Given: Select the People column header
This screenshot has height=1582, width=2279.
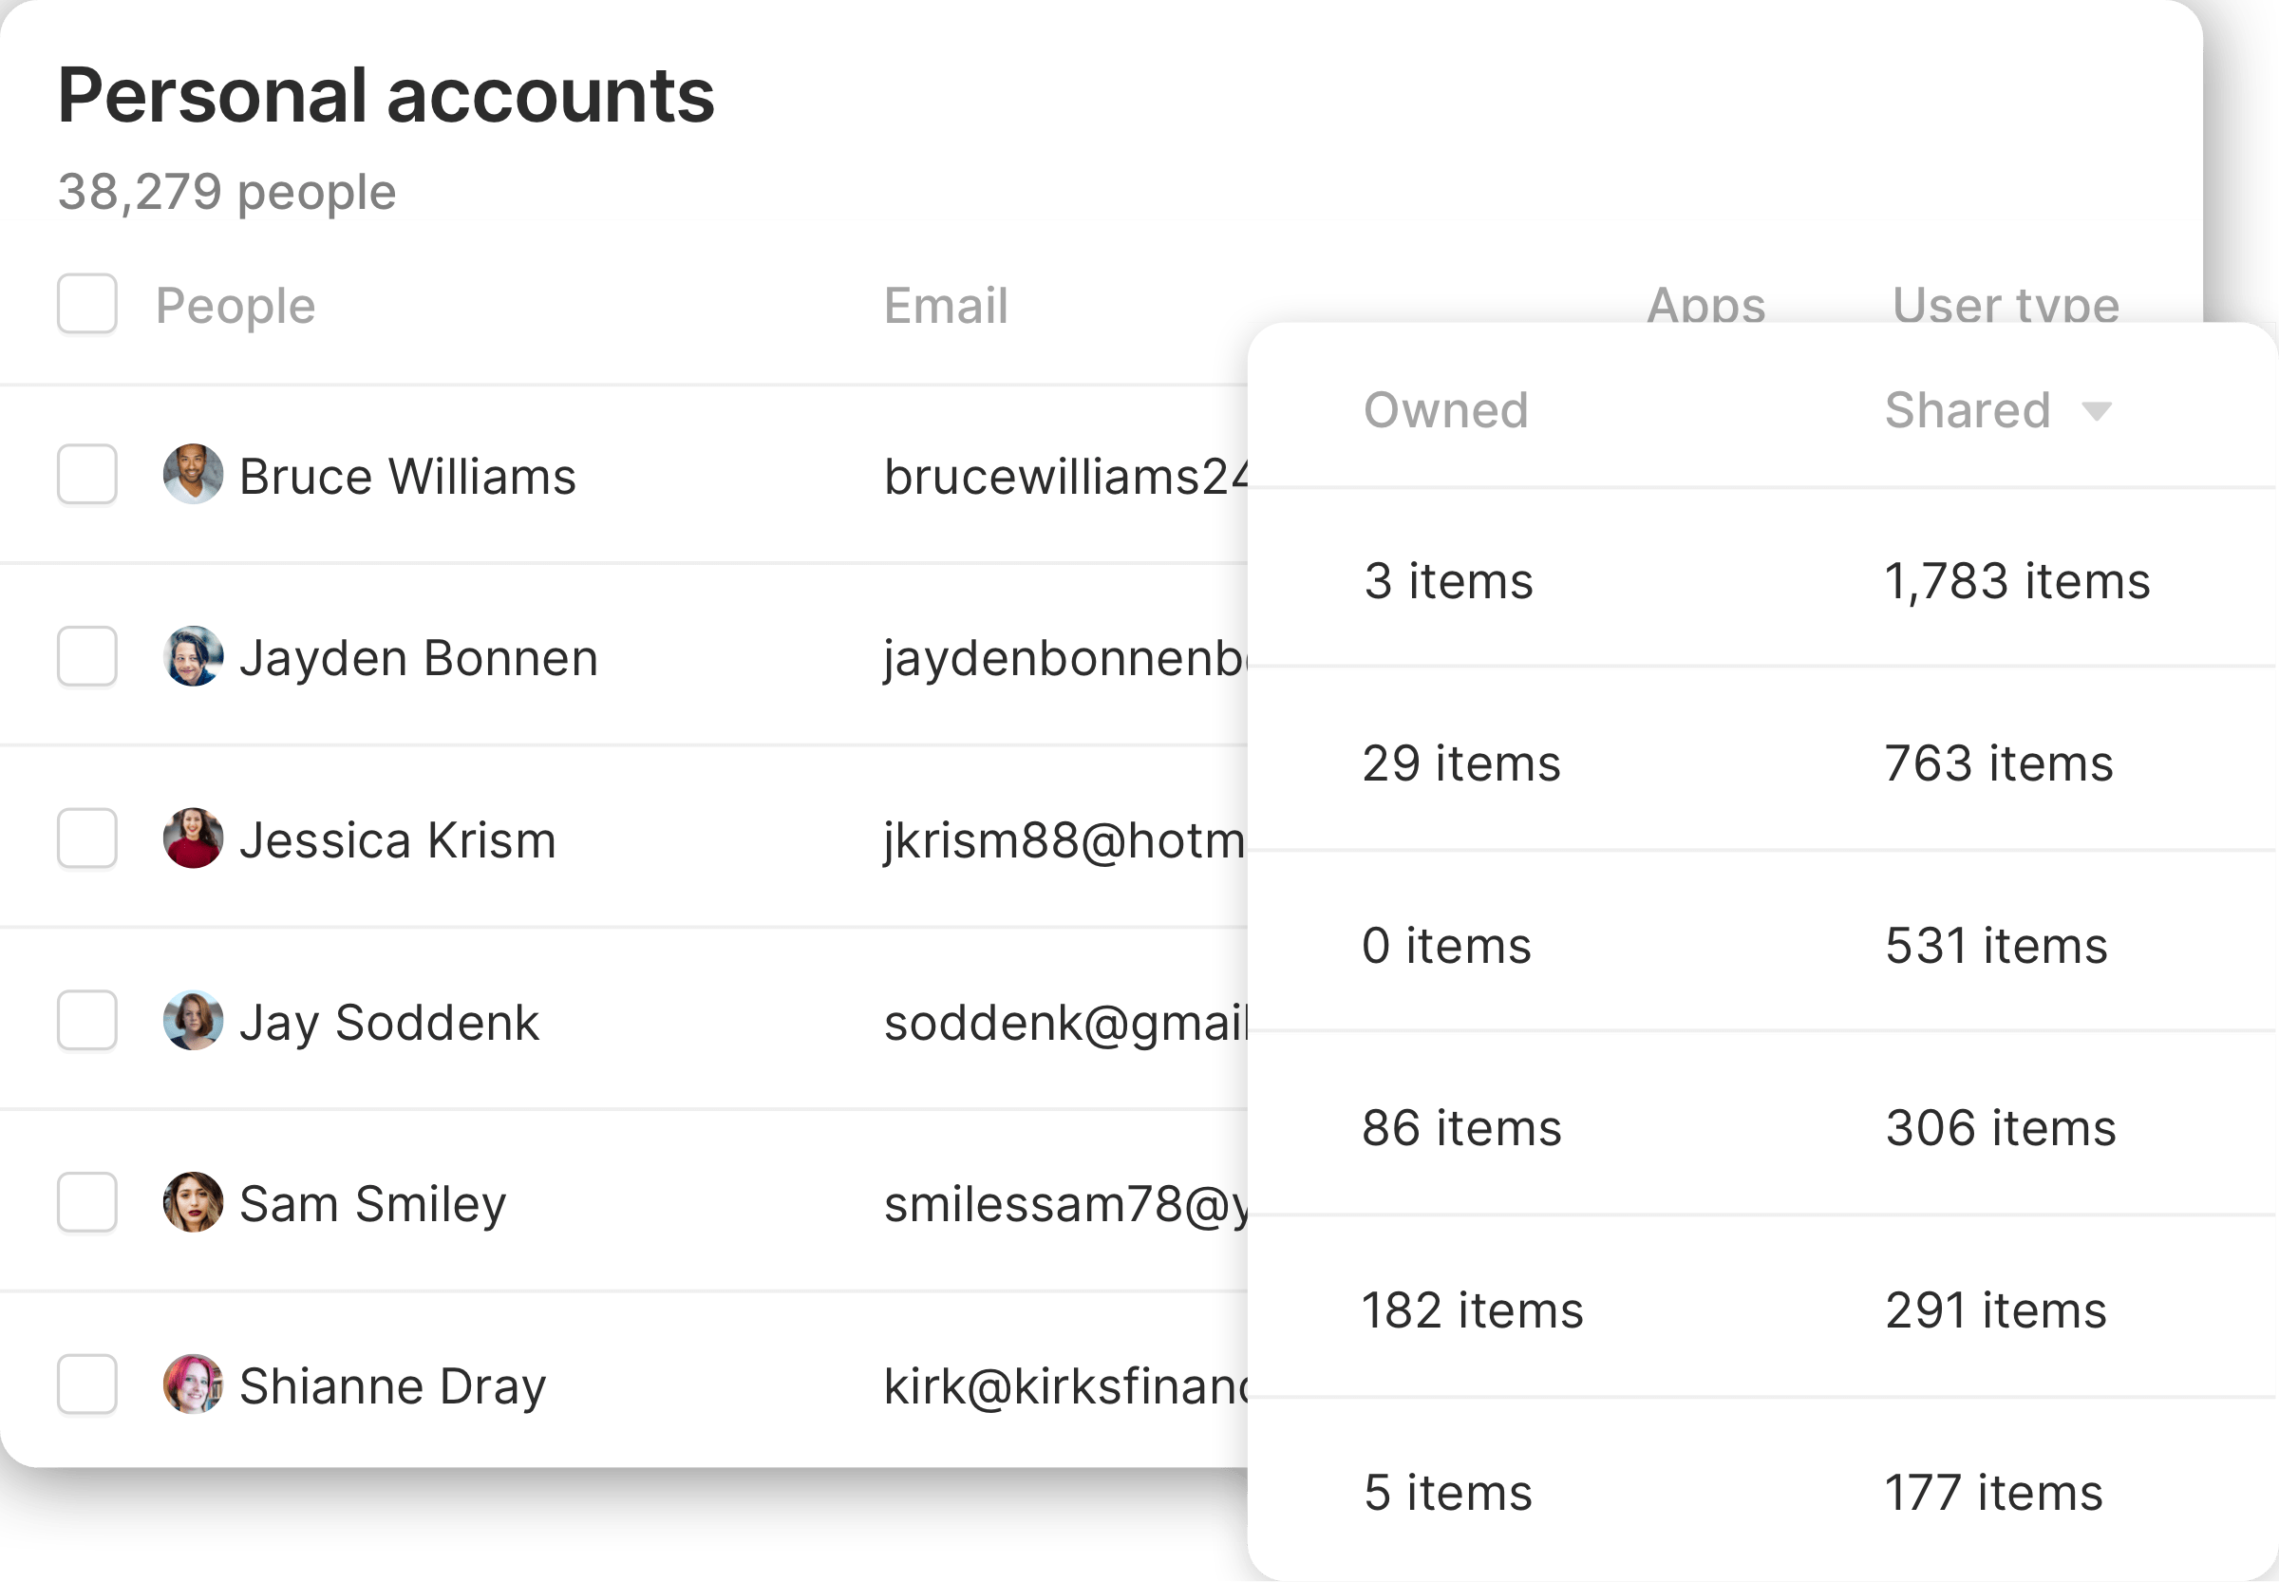Looking at the screenshot, I should [235, 304].
